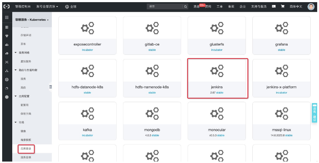Open 存储声明 in the sidebar

click(x=26, y=35)
